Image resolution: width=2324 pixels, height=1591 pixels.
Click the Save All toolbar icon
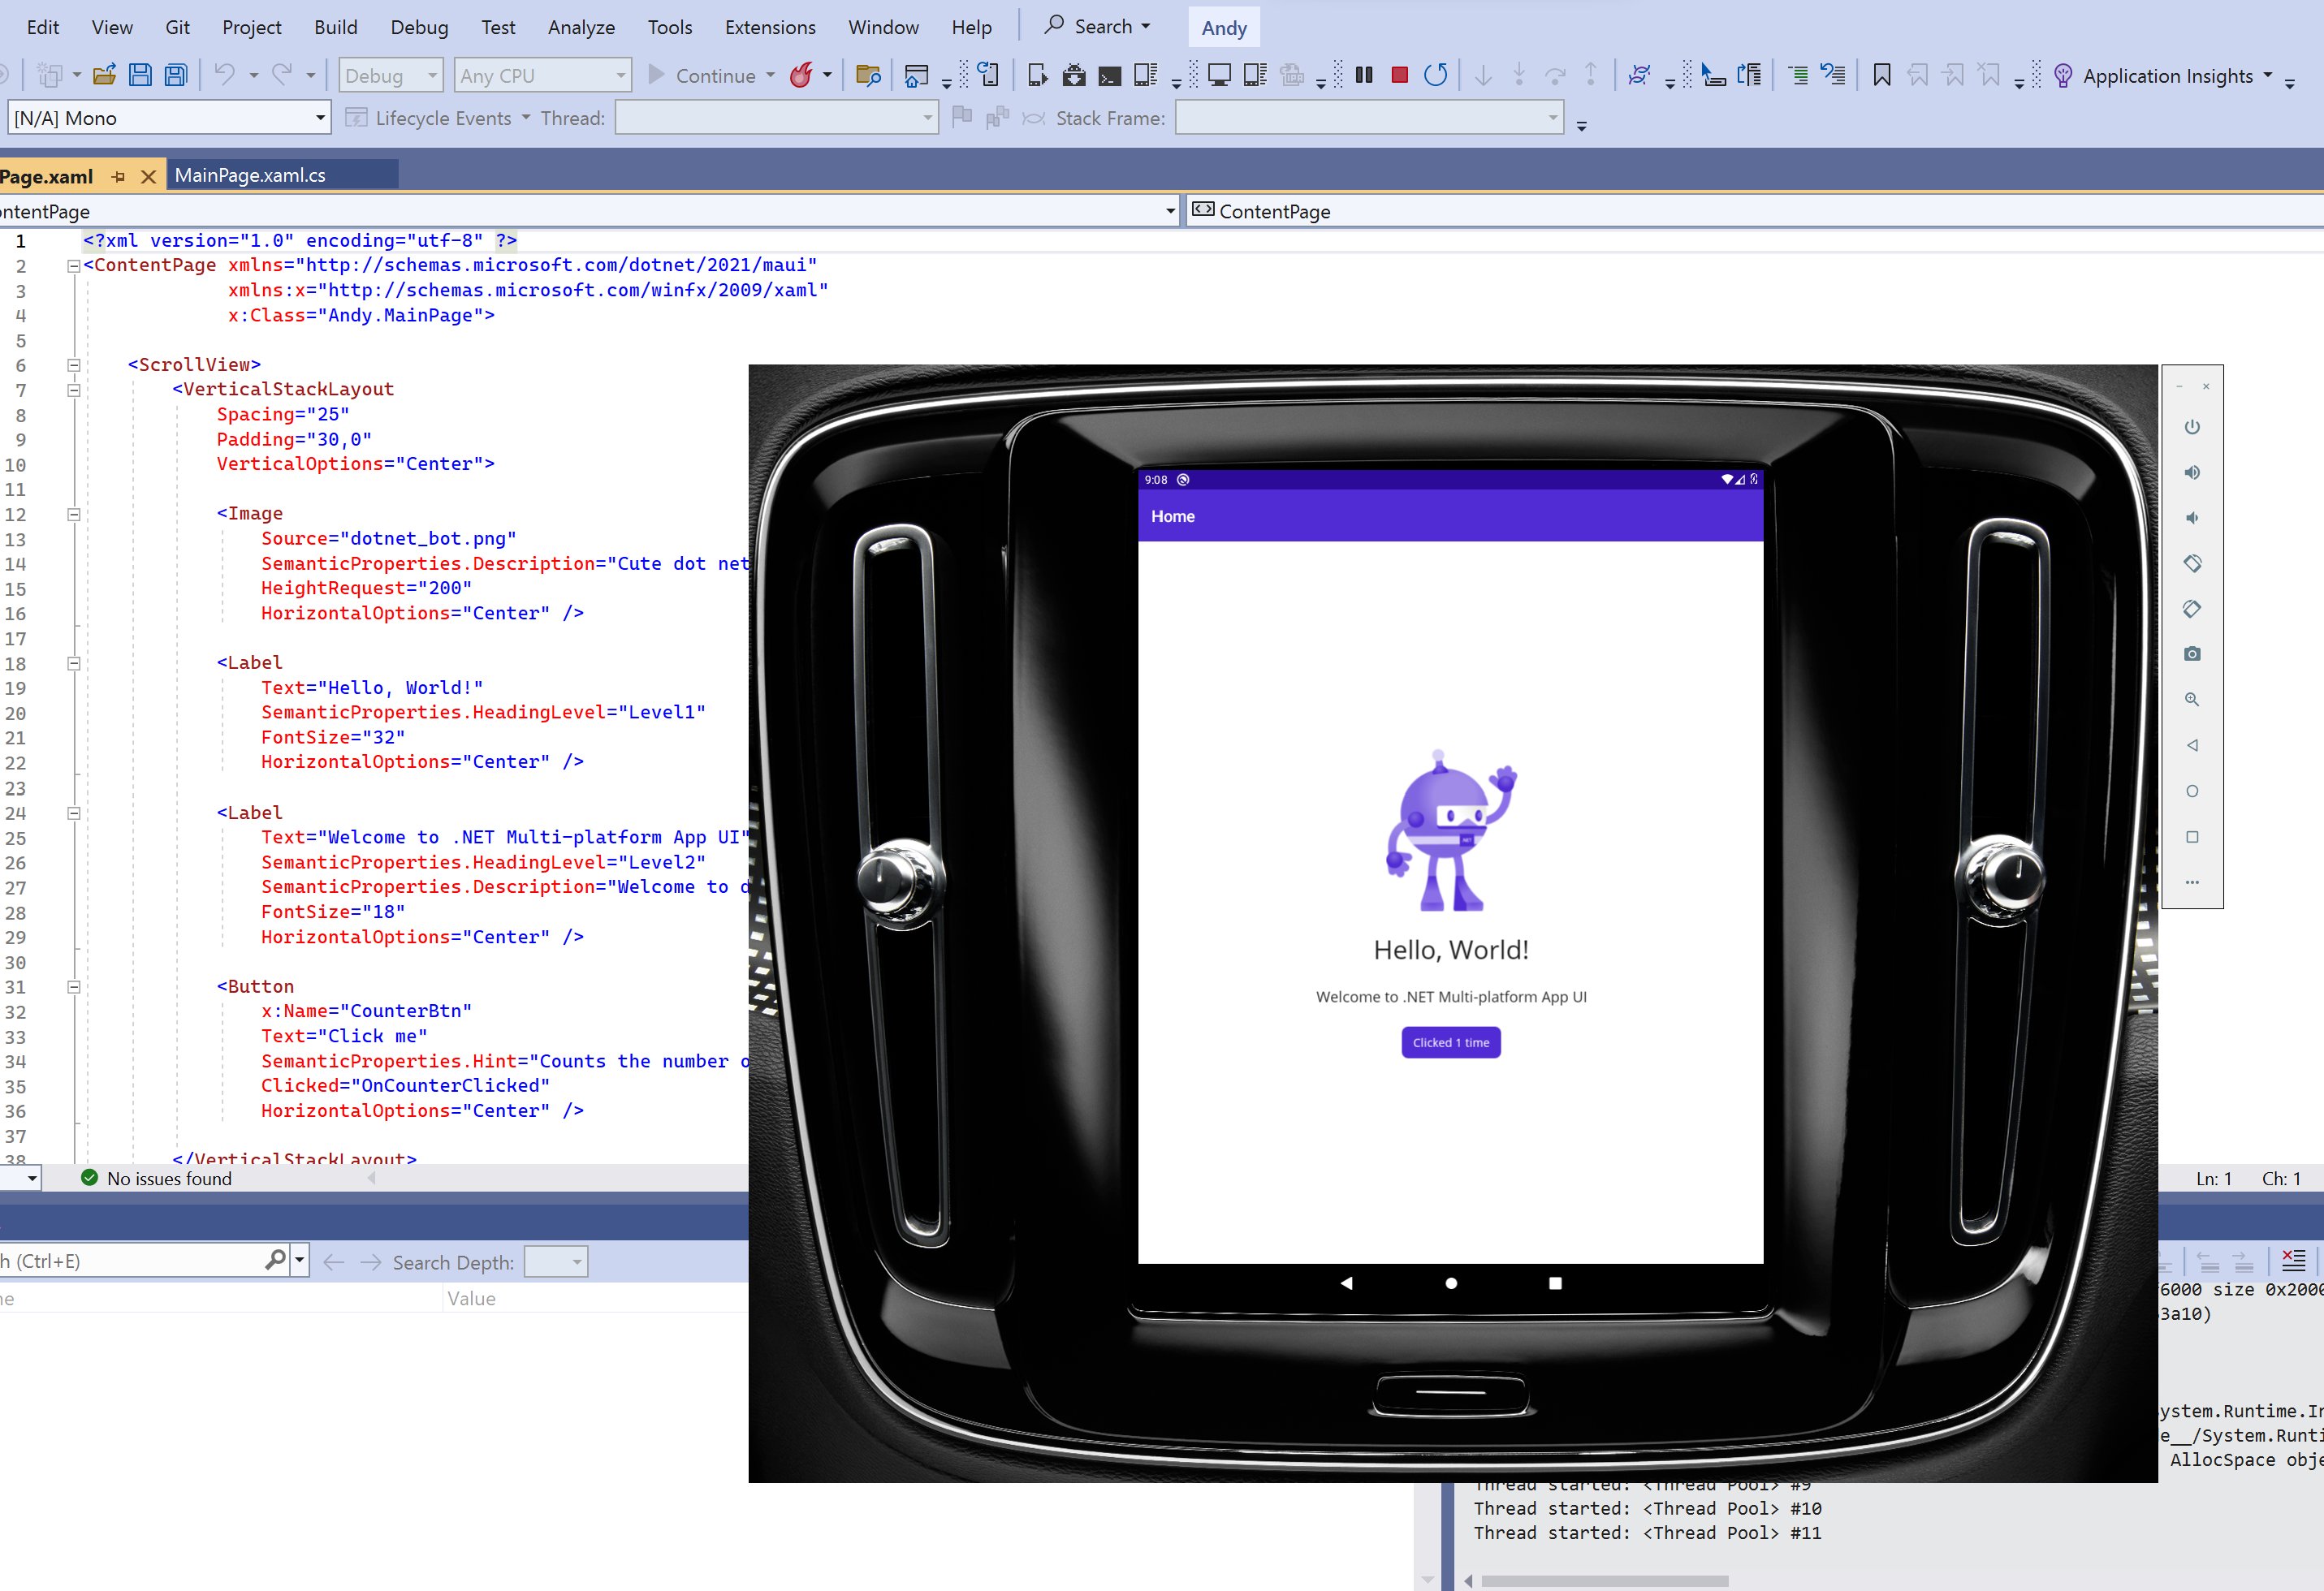tap(176, 75)
